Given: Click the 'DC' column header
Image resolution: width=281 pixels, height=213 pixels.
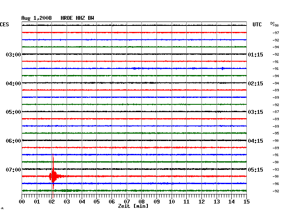Looking at the screenshot, I should coord(272,23).
